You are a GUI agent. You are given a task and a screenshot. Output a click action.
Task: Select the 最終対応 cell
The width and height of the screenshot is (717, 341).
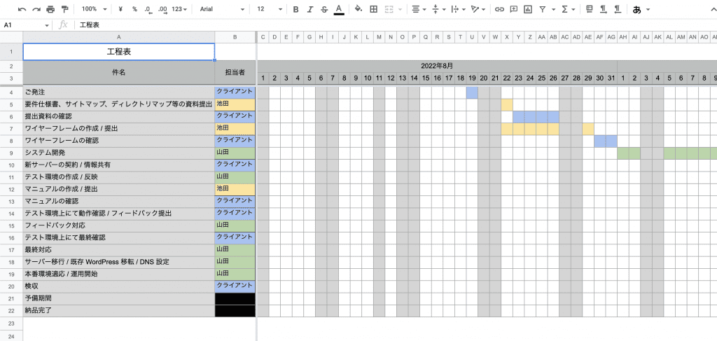coord(119,250)
